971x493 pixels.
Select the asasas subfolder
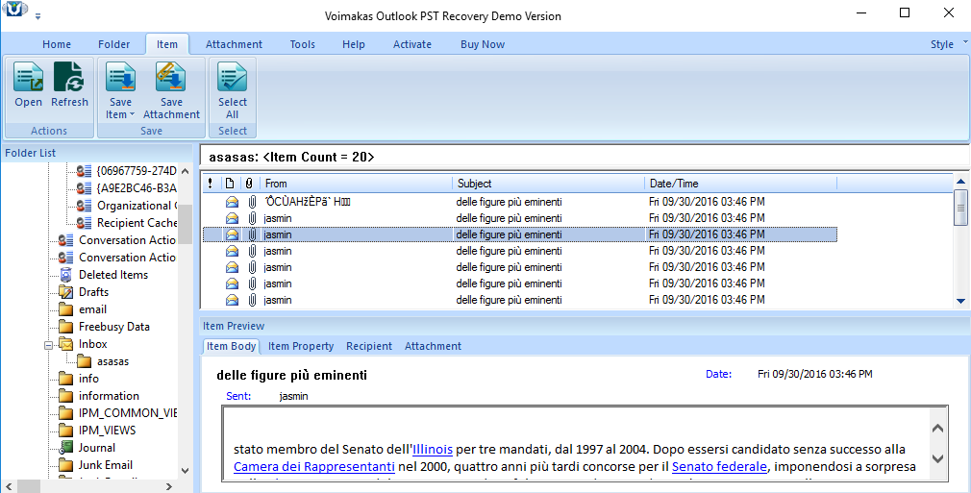112,361
